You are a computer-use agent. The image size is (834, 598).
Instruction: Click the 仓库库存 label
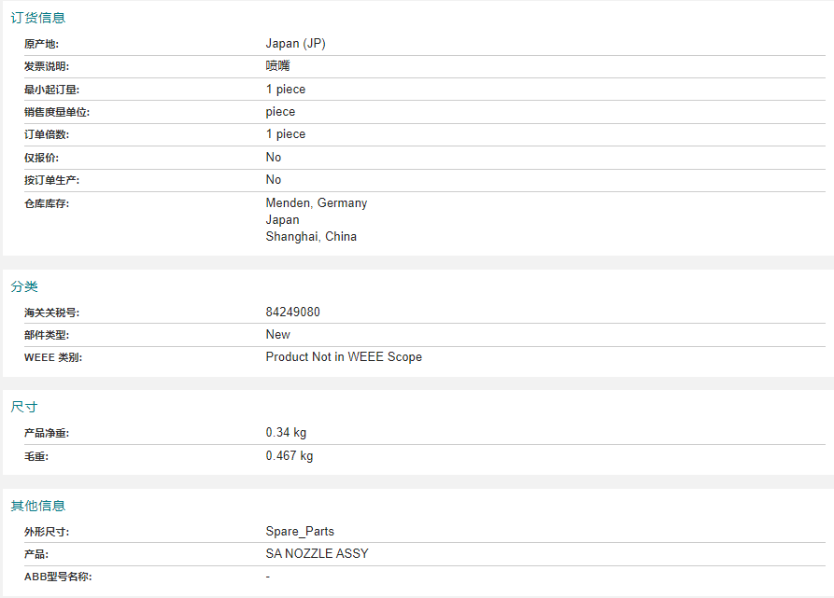coord(47,203)
